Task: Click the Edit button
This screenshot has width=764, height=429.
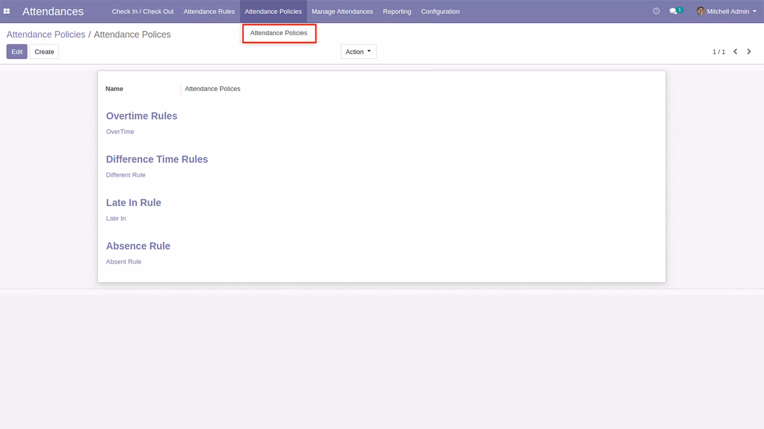Action: [17, 51]
